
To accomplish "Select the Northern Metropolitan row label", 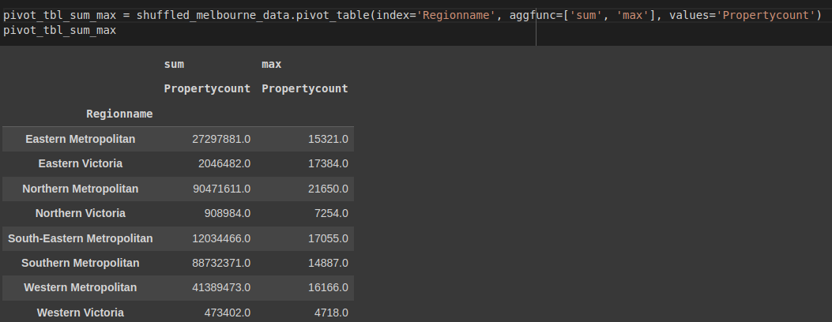I will point(80,189).
